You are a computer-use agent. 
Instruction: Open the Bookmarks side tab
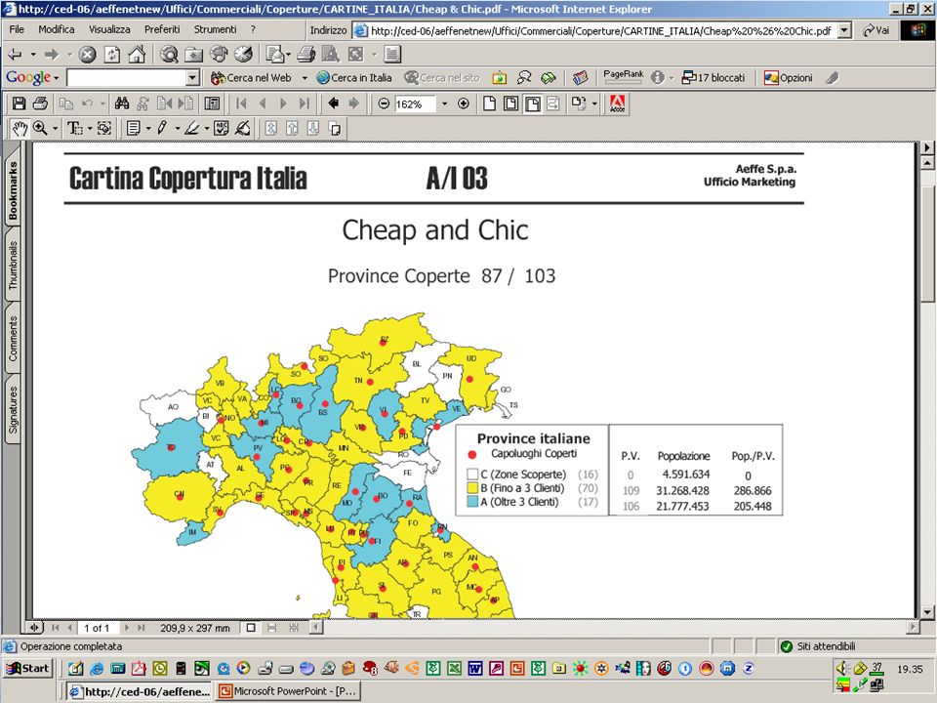[13, 190]
